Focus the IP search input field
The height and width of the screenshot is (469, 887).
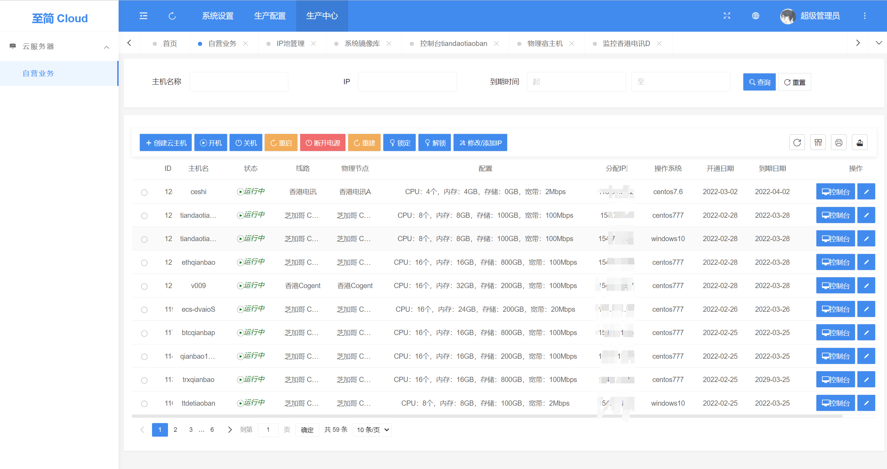point(407,82)
